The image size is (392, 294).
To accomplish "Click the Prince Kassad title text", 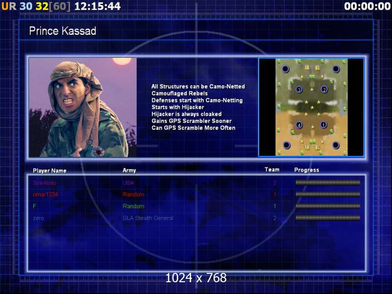I will pyautogui.click(x=63, y=31).
